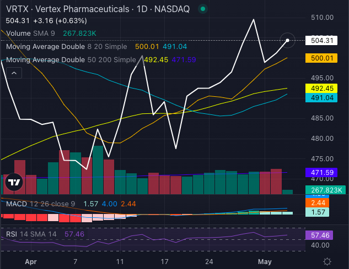Click the RSI 14 SMA 14 legend
This screenshot has width=349, height=269.
point(31,234)
